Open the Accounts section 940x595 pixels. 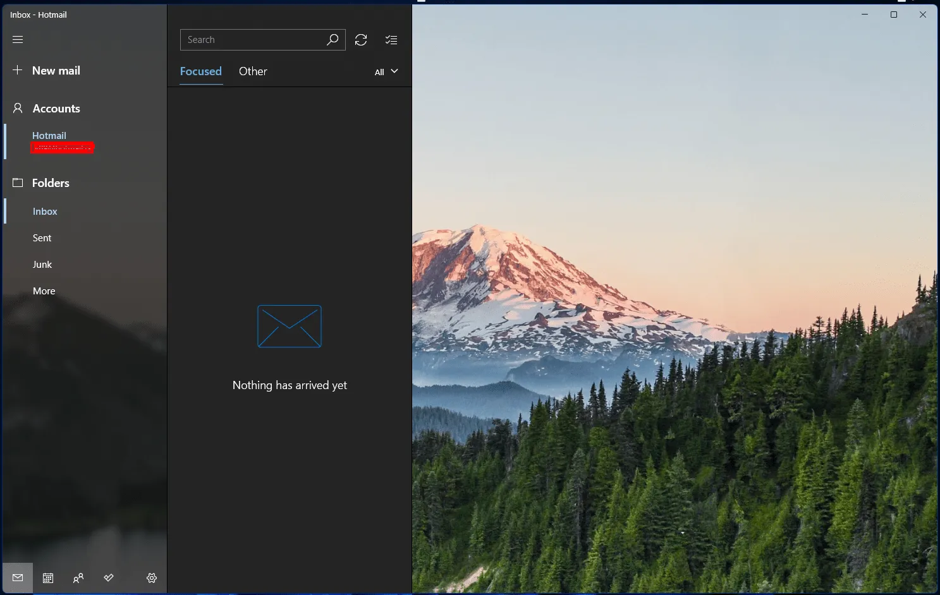click(x=56, y=109)
